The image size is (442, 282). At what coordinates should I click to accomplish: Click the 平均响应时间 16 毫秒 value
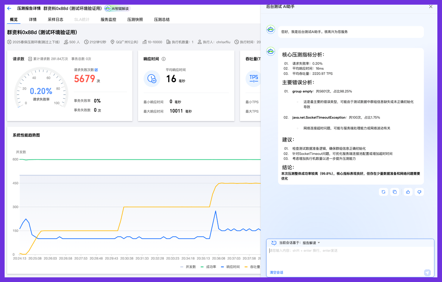[176, 79]
